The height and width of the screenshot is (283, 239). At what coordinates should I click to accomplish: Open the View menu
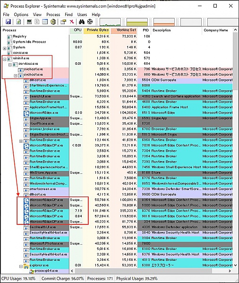point(37,15)
